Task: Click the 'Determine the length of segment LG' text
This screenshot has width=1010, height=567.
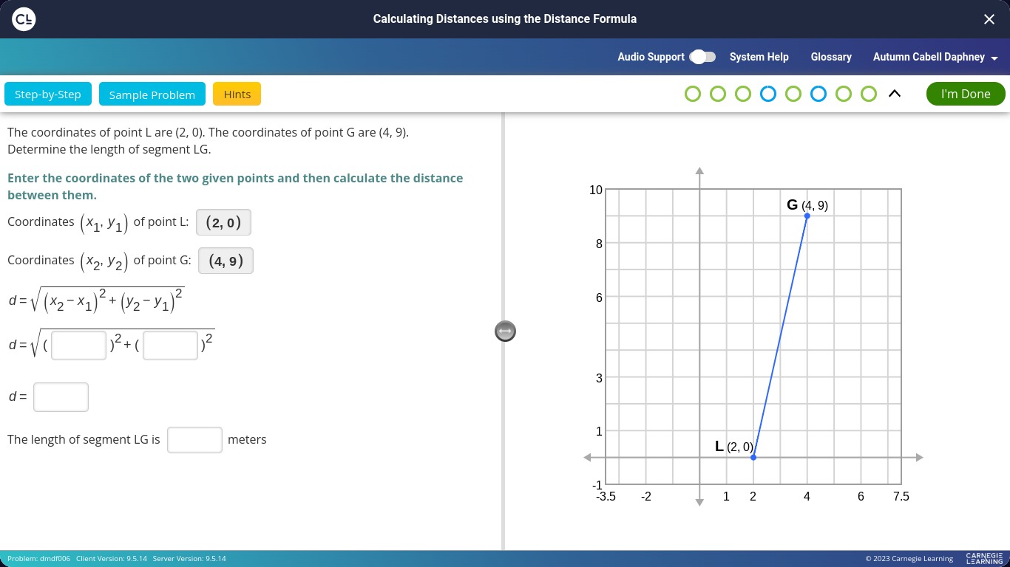Action: point(109,149)
